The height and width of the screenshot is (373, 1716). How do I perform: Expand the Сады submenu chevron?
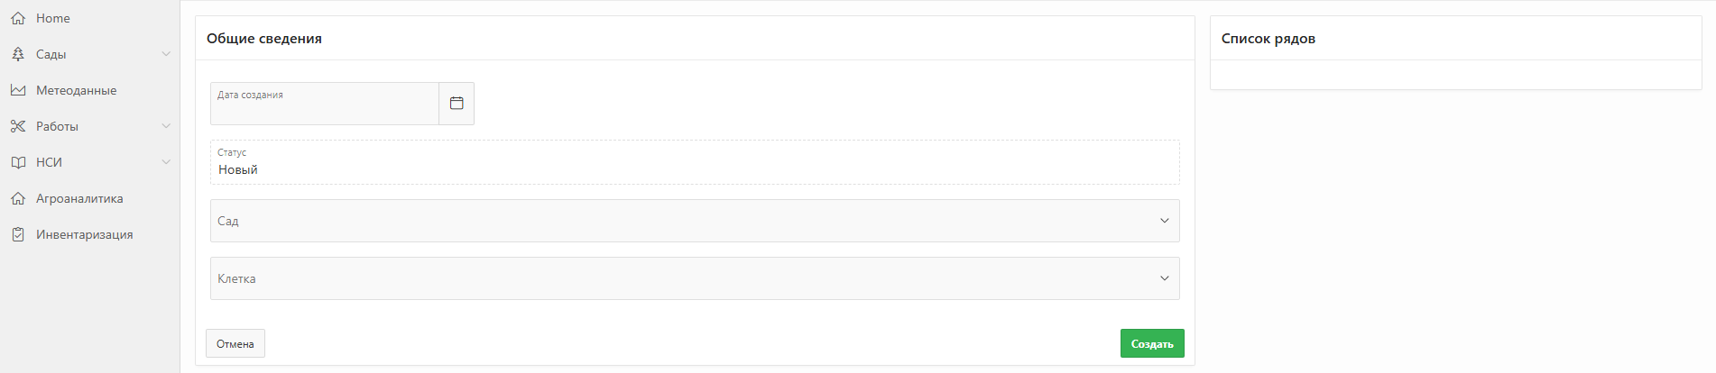(166, 54)
